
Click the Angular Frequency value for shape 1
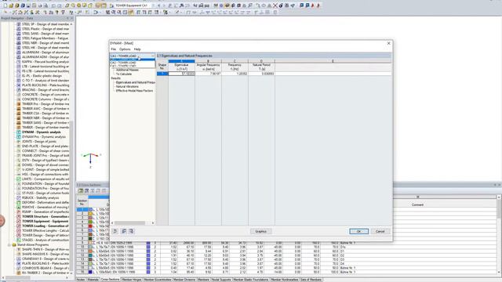(x=208, y=74)
